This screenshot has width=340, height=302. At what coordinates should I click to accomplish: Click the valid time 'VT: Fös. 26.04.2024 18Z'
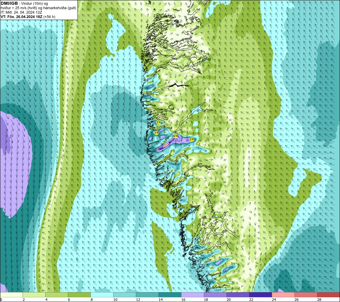(x=22, y=16)
